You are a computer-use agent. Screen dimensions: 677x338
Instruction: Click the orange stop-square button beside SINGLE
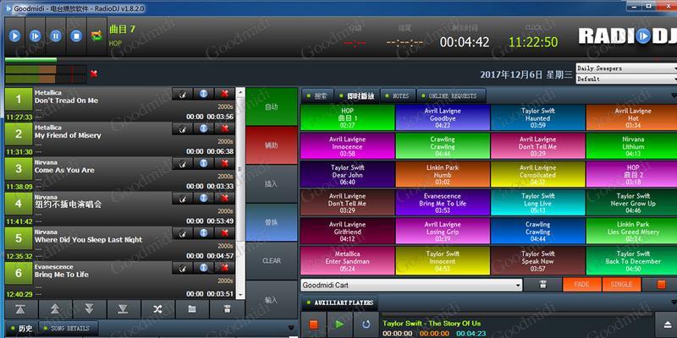point(661,285)
